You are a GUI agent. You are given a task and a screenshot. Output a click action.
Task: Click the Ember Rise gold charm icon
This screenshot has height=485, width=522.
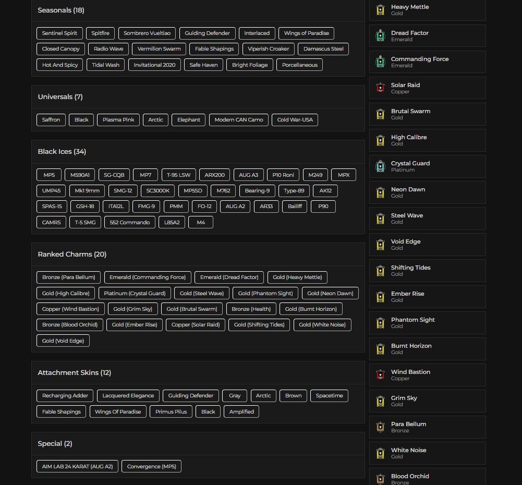coord(380,297)
